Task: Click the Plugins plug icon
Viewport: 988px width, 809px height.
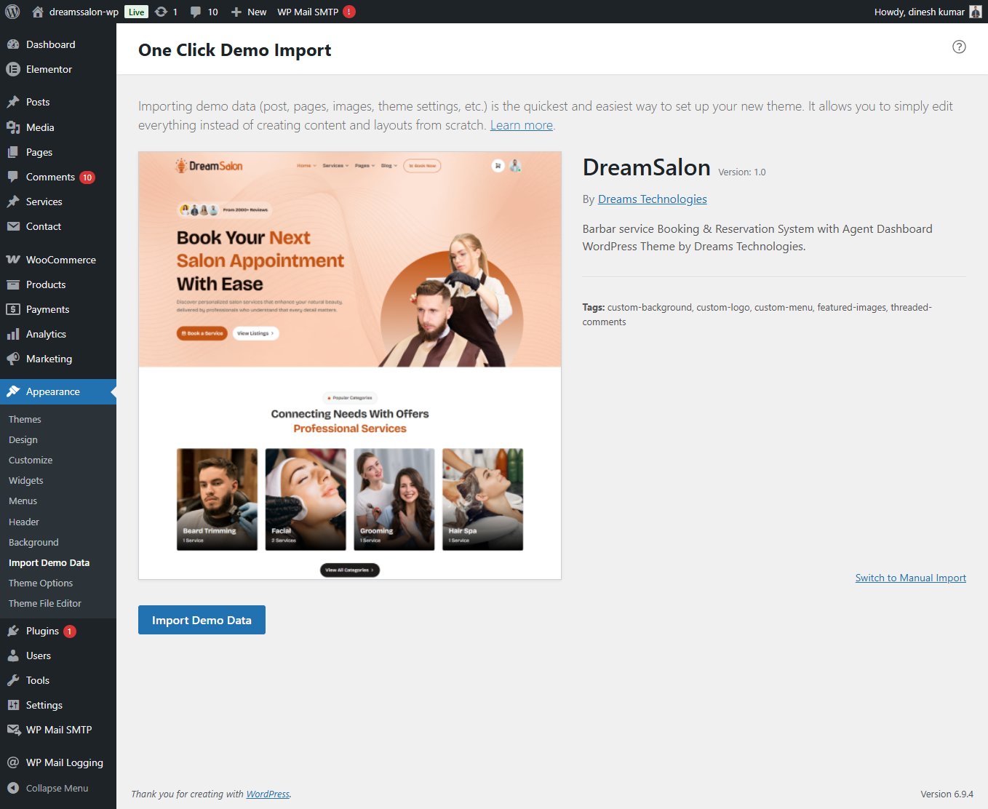Action: [x=13, y=631]
